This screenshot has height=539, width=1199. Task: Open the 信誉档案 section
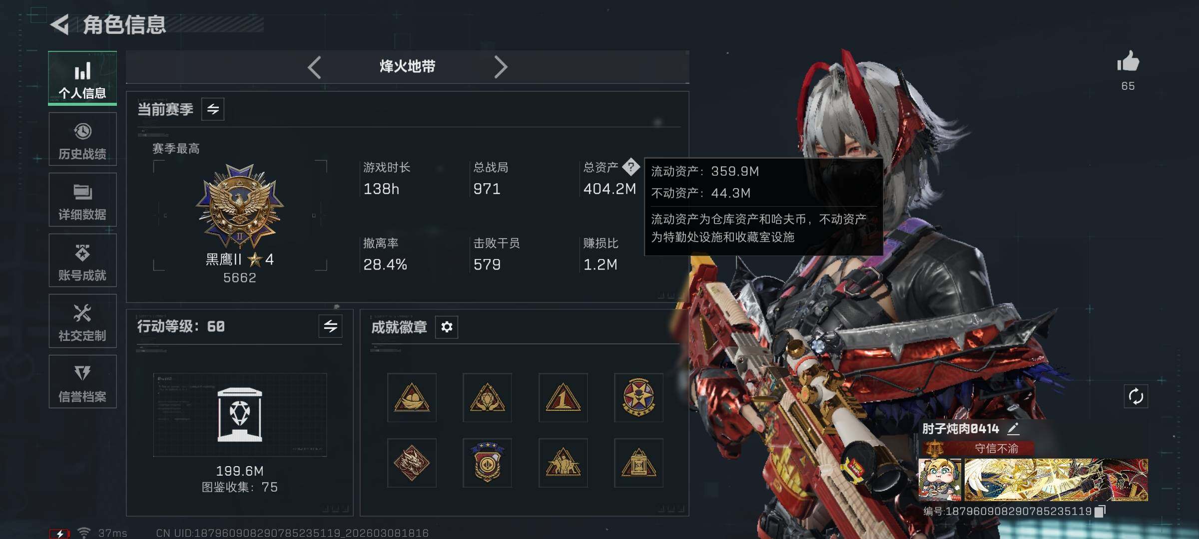pos(82,382)
